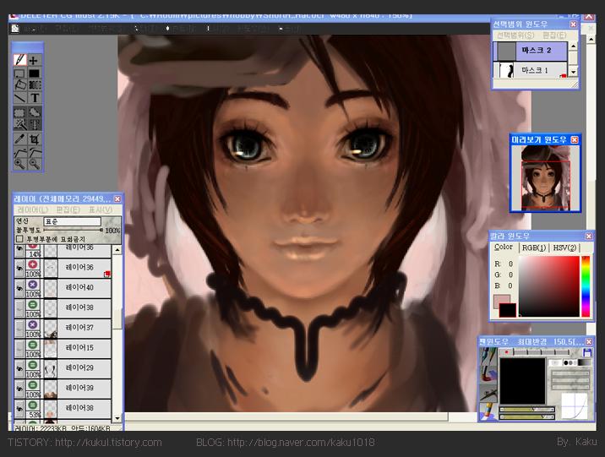The height and width of the screenshot is (457, 605).
Task: Toggle visibility of 레이어15
Action: 19,348
